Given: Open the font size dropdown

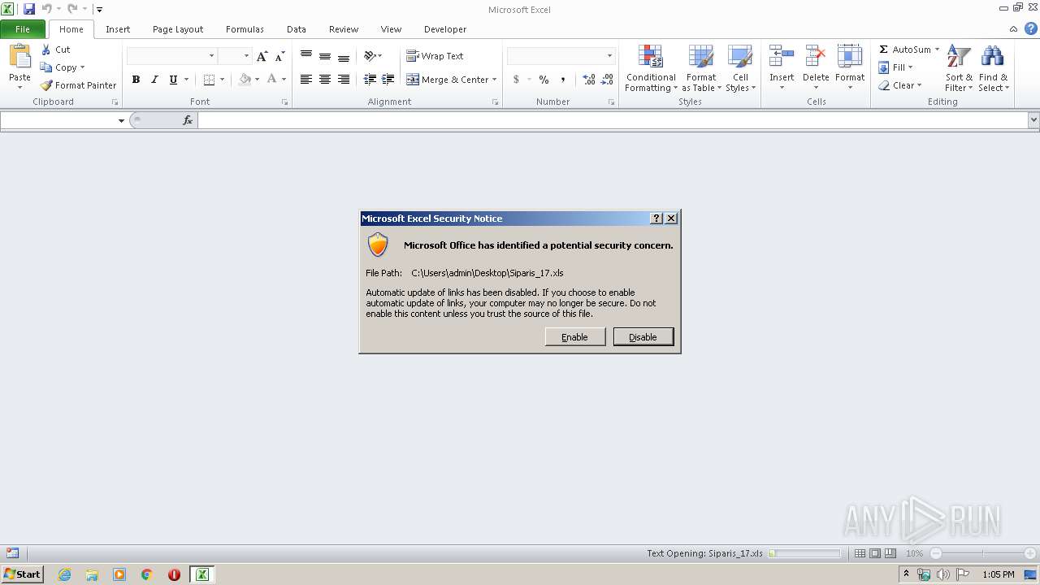Looking at the screenshot, I should tap(246, 56).
